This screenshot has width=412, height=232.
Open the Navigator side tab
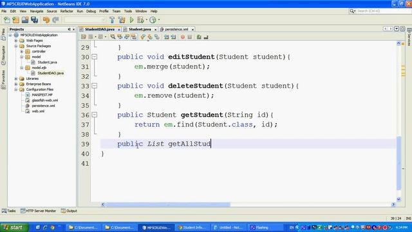3,55
